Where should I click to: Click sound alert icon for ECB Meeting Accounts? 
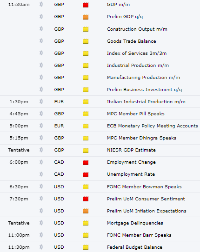pyautogui.click(x=41, y=126)
